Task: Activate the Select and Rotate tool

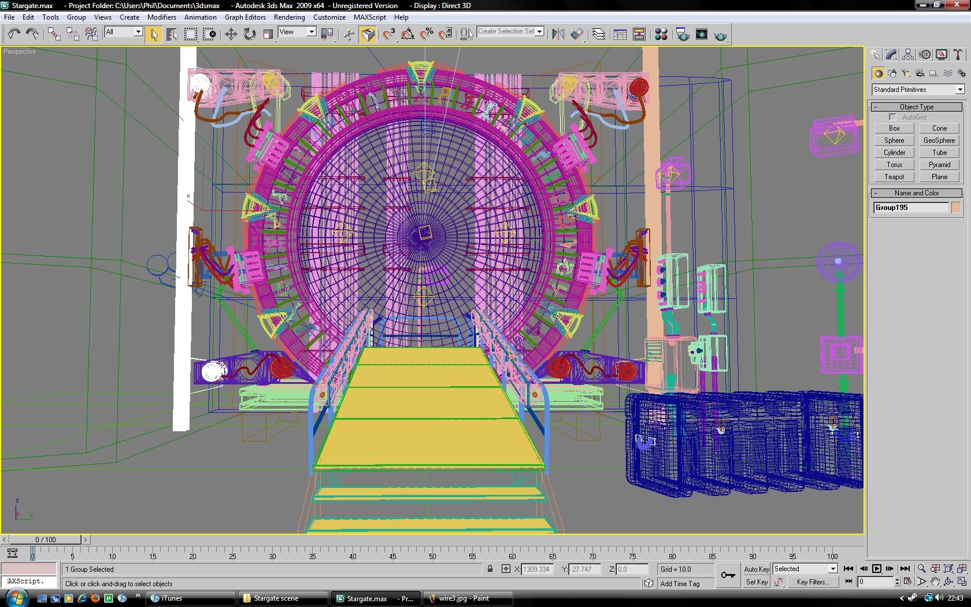Action: 249,34
